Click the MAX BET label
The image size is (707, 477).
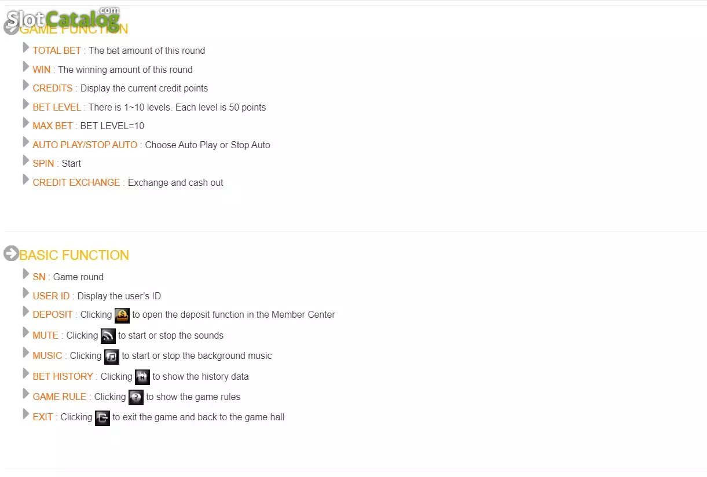coord(53,126)
